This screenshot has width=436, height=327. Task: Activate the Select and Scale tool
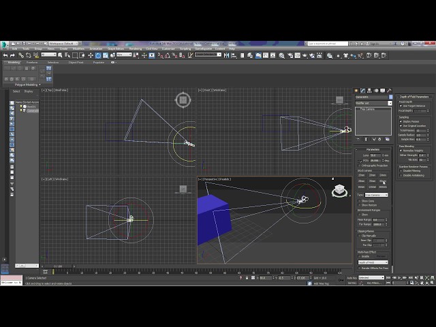106,56
